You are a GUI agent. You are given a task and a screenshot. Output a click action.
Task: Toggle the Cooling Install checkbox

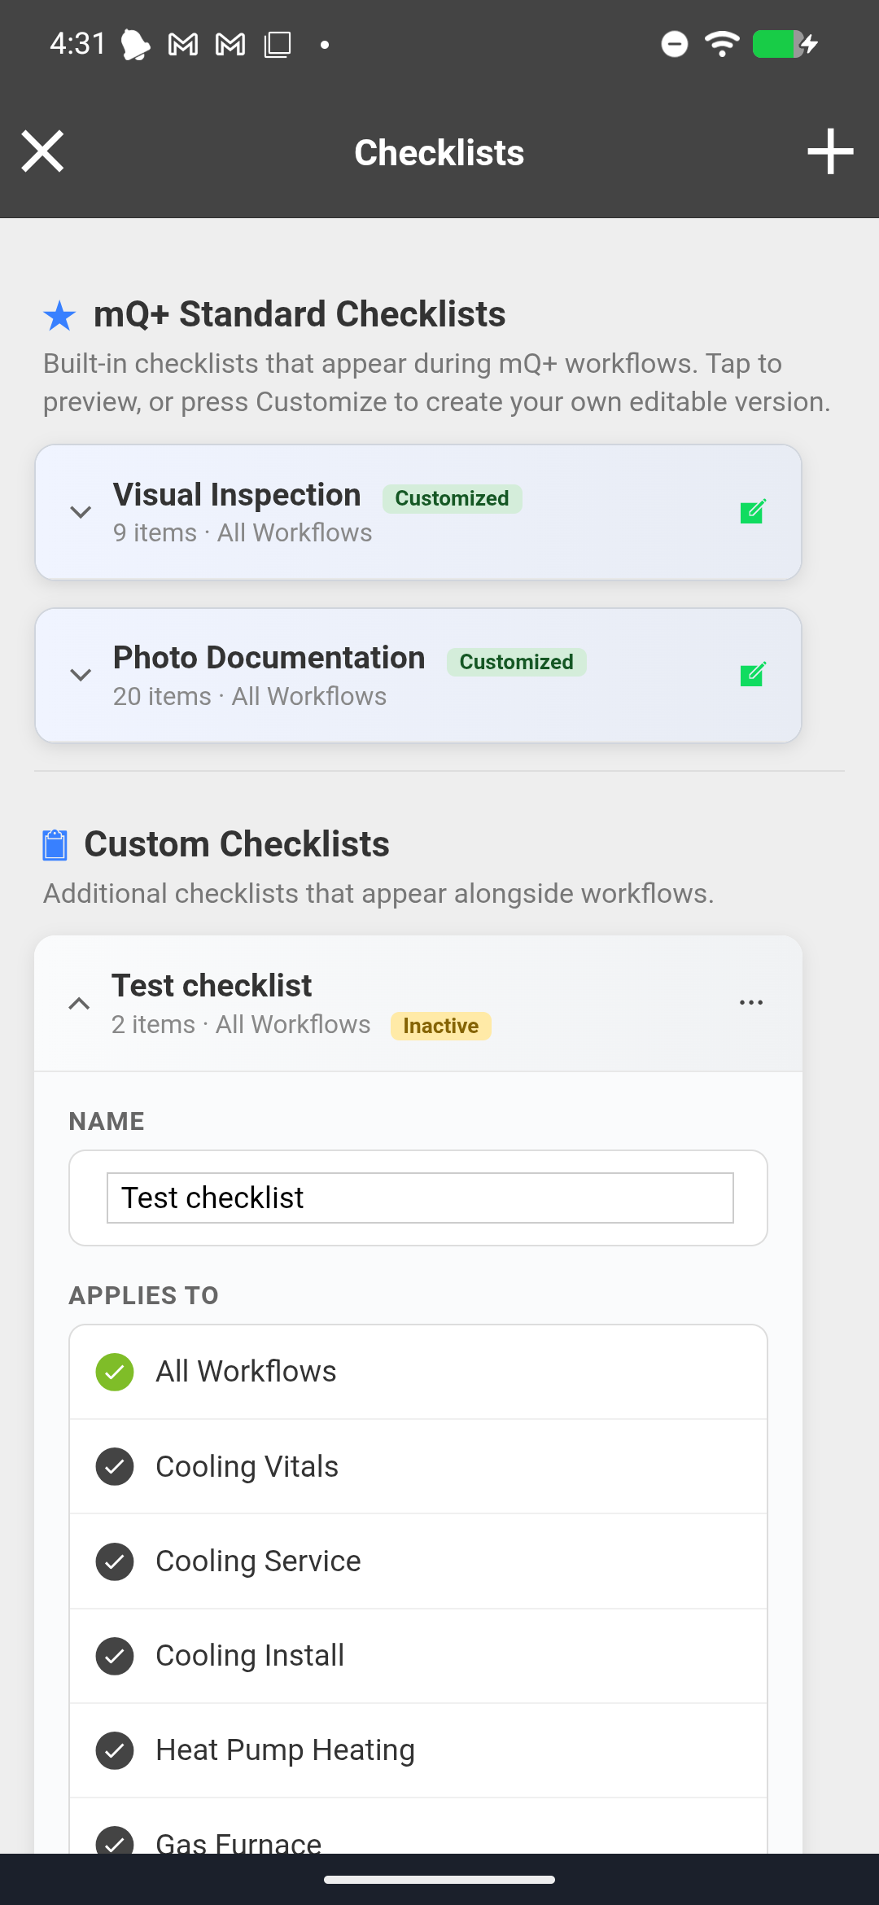tap(115, 1656)
